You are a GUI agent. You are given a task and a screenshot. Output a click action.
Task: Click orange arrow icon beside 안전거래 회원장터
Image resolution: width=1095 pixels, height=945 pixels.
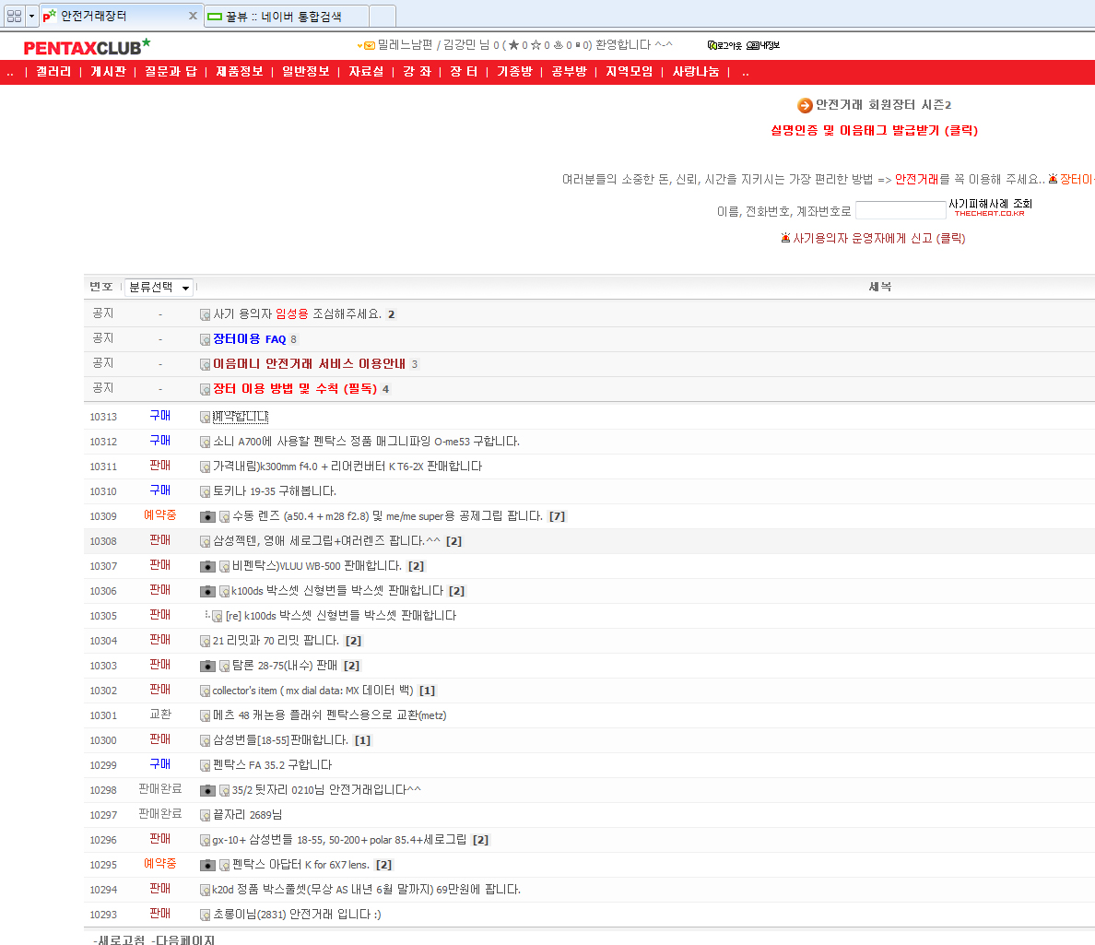(805, 106)
